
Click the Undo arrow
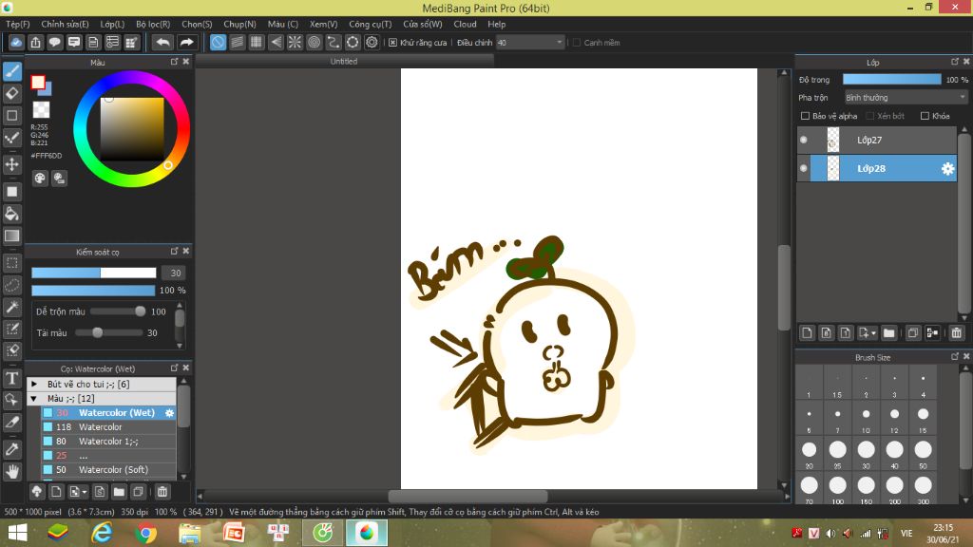click(162, 42)
